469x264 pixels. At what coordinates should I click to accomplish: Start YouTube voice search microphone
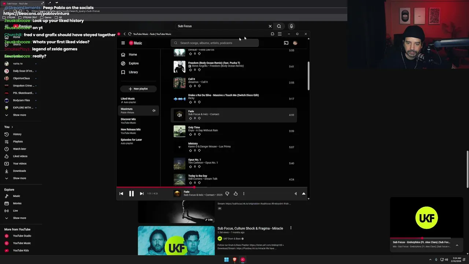tap(291, 26)
